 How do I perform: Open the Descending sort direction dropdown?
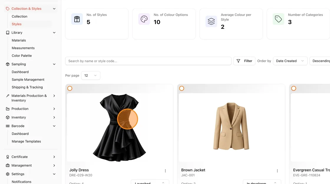(320, 61)
